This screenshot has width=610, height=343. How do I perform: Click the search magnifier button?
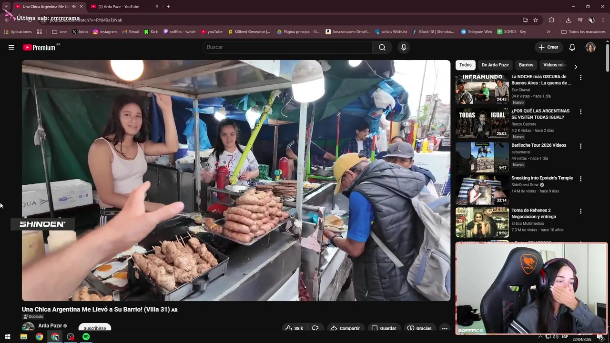tap(382, 47)
